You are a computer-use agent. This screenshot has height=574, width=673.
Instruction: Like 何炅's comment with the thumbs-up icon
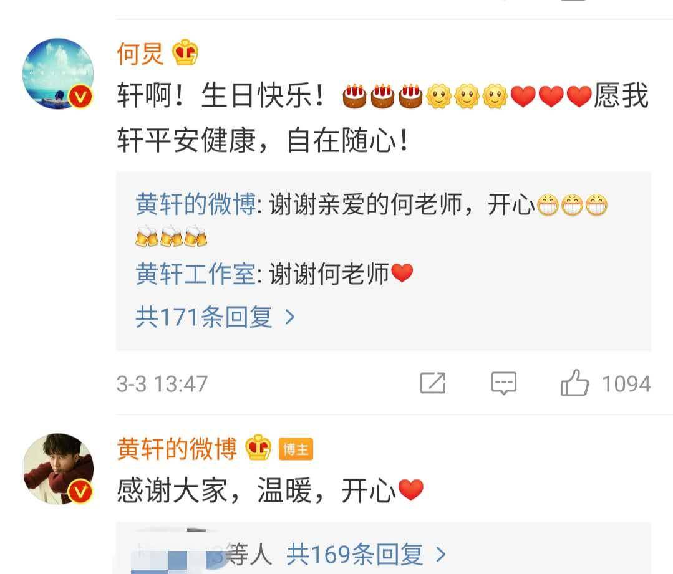coord(574,383)
